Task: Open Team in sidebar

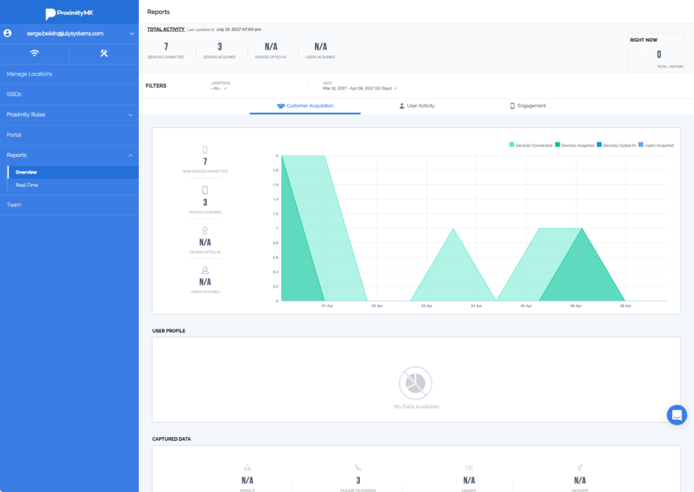Action: coord(69,205)
